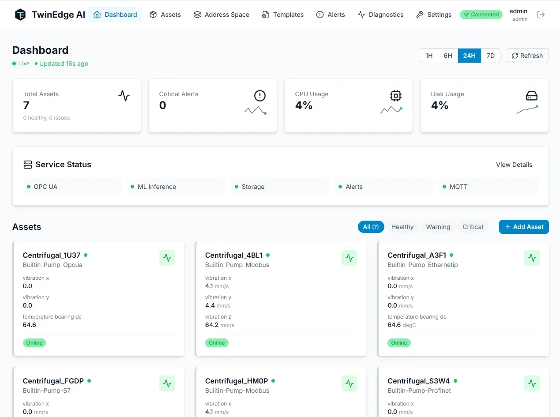Image resolution: width=560 pixels, height=417 pixels.
Task: Open Centrifugal_1U37 asset card title
Action: [x=52, y=255]
